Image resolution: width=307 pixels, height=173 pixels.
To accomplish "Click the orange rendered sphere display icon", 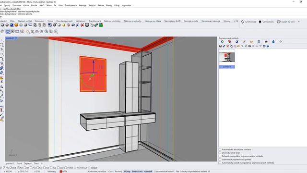I will pos(16,25).
